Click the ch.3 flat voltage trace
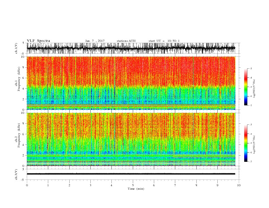Viewport: 269px width, 208px height. (x=131, y=174)
